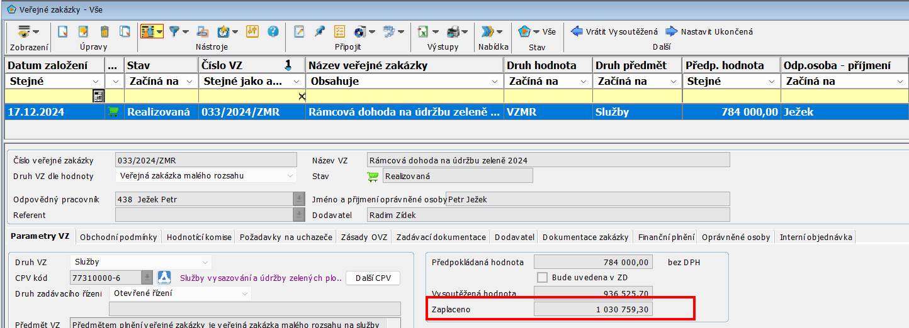Viewport: 909px width, 328px height.
Task: Open the funnel filter tool
Action: pyautogui.click(x=174, y=31)
